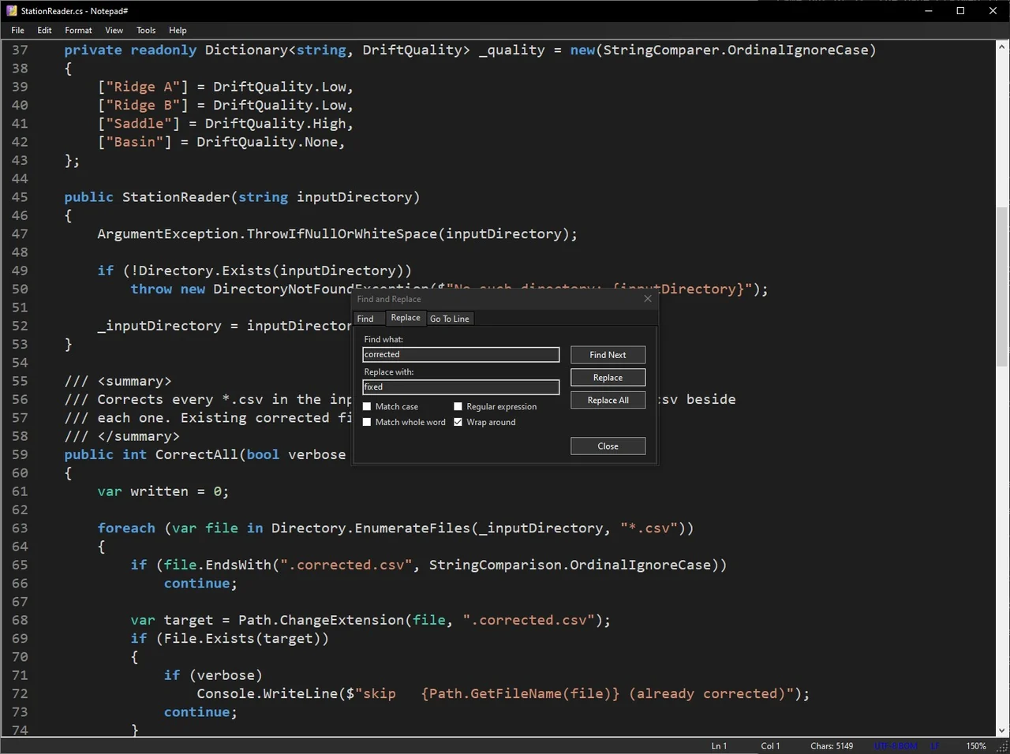This screenshot has height=754, width=1010.
Task: Click line number 63 in the gutter
Action: pyautogui.click(x=20, y=528)
